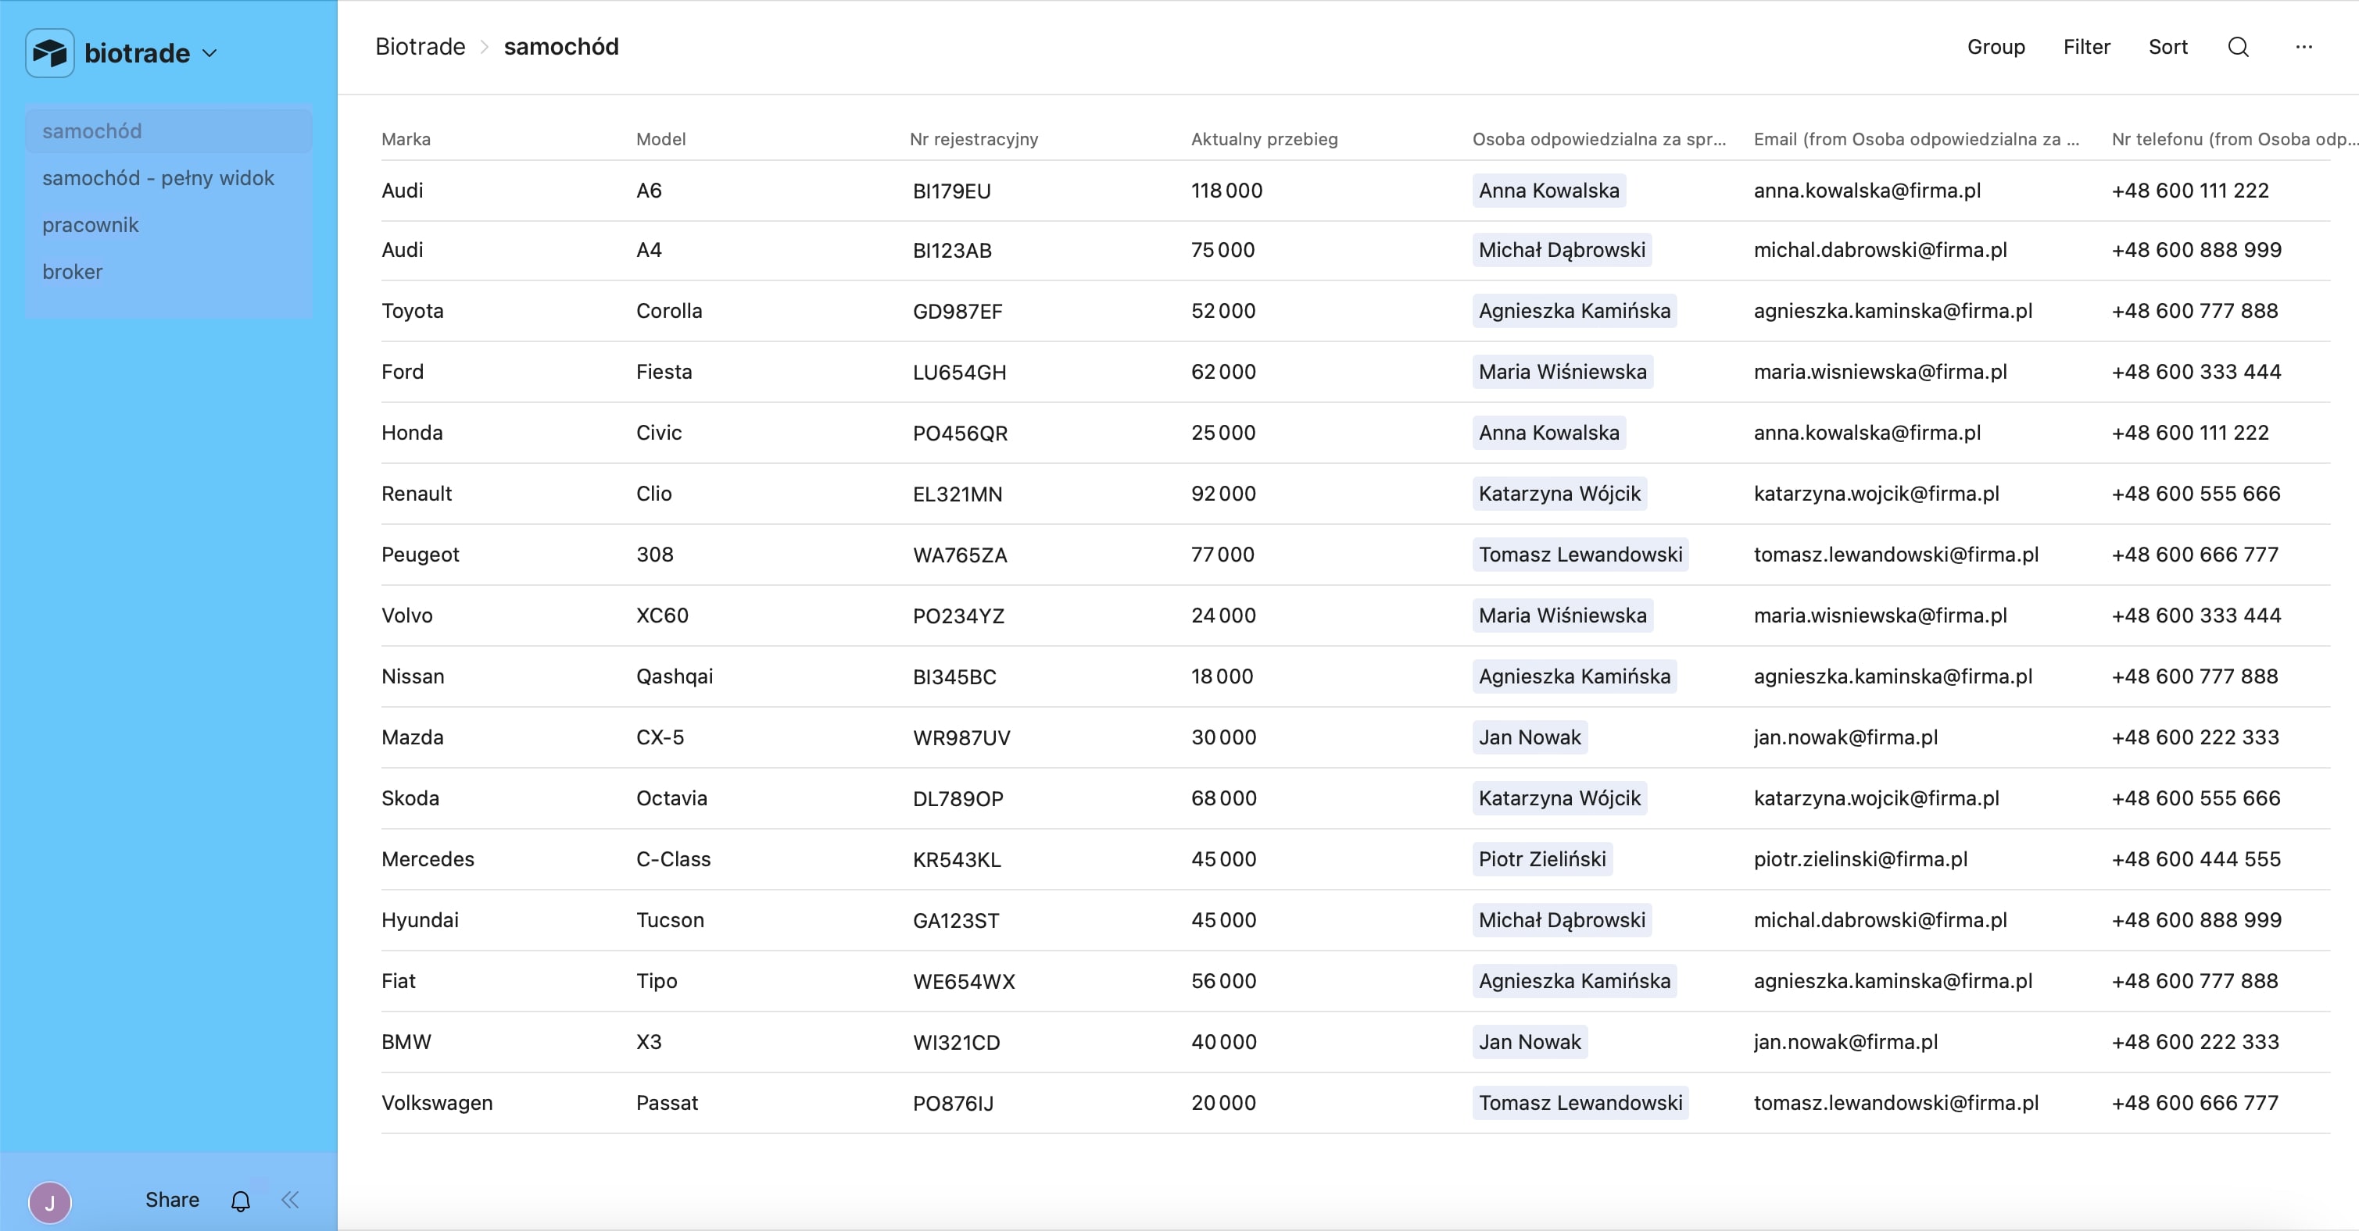Open notifications bell icon

click(241, 1201)
